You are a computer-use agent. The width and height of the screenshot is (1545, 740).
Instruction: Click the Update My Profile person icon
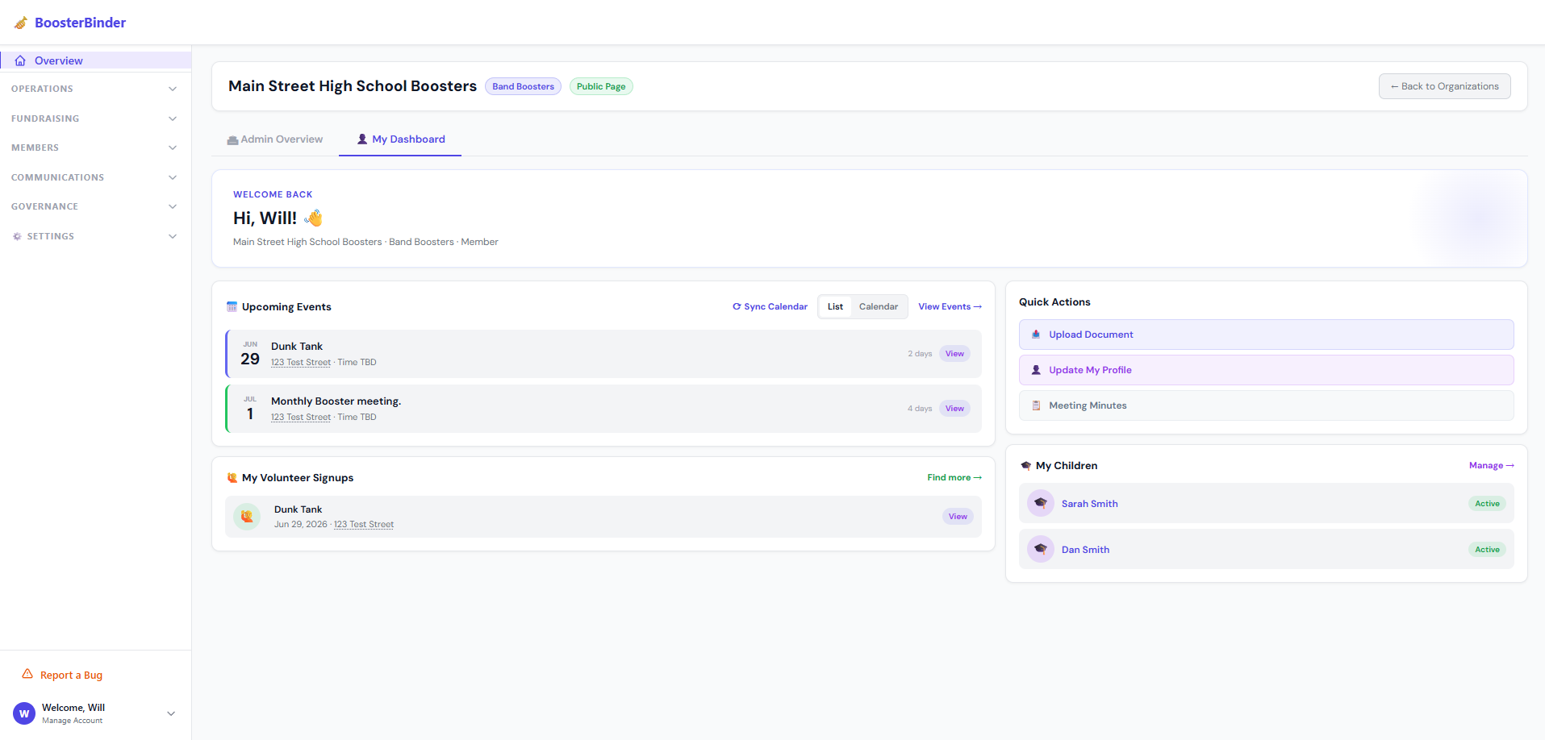pyautogui.click(x=1036, y=370)
